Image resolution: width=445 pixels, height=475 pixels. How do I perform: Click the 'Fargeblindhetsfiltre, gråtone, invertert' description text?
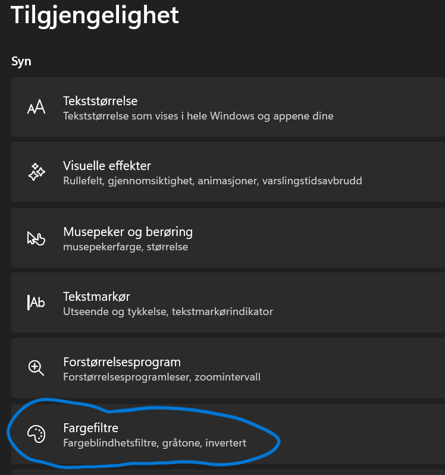pyautogui.click(x=155, y=443)
